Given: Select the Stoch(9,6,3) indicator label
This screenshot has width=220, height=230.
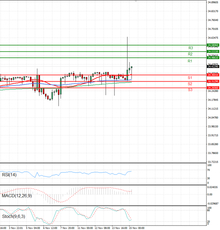Looking at the screenshot, I should pyautogui.click(x=14, y=217).
